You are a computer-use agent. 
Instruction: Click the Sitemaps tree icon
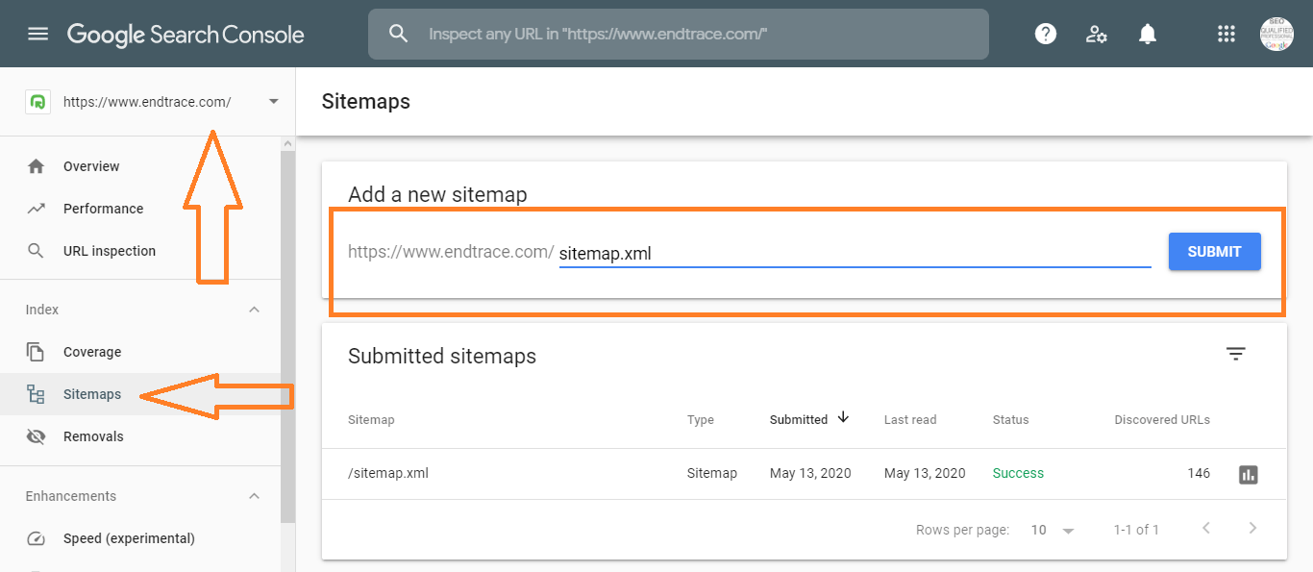tap(37, 394)
